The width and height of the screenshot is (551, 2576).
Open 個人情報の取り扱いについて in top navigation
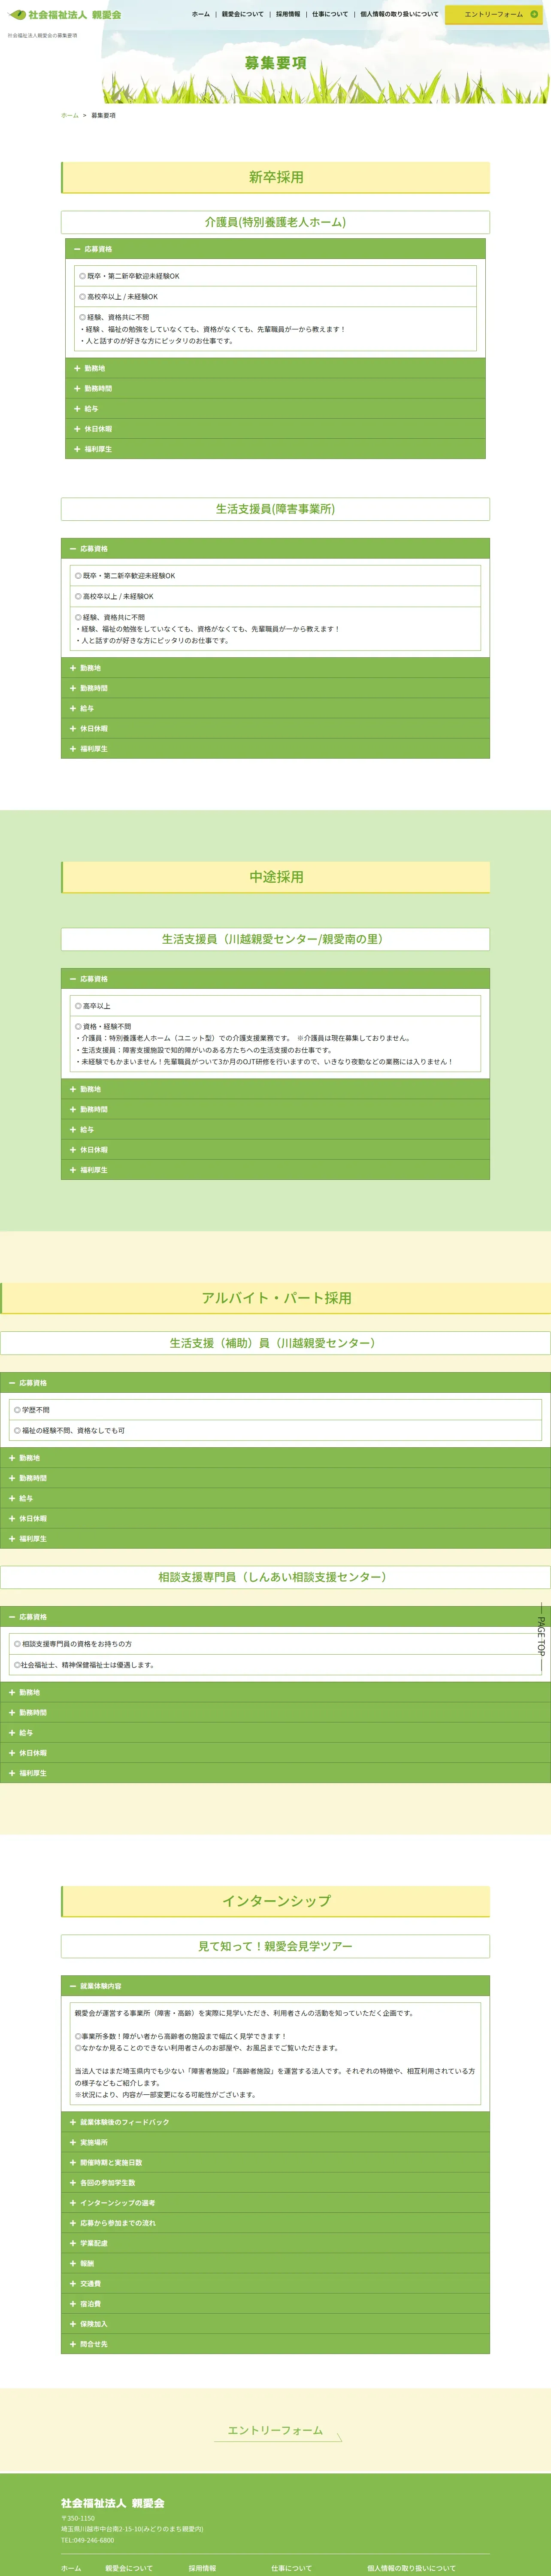point(399,14)
